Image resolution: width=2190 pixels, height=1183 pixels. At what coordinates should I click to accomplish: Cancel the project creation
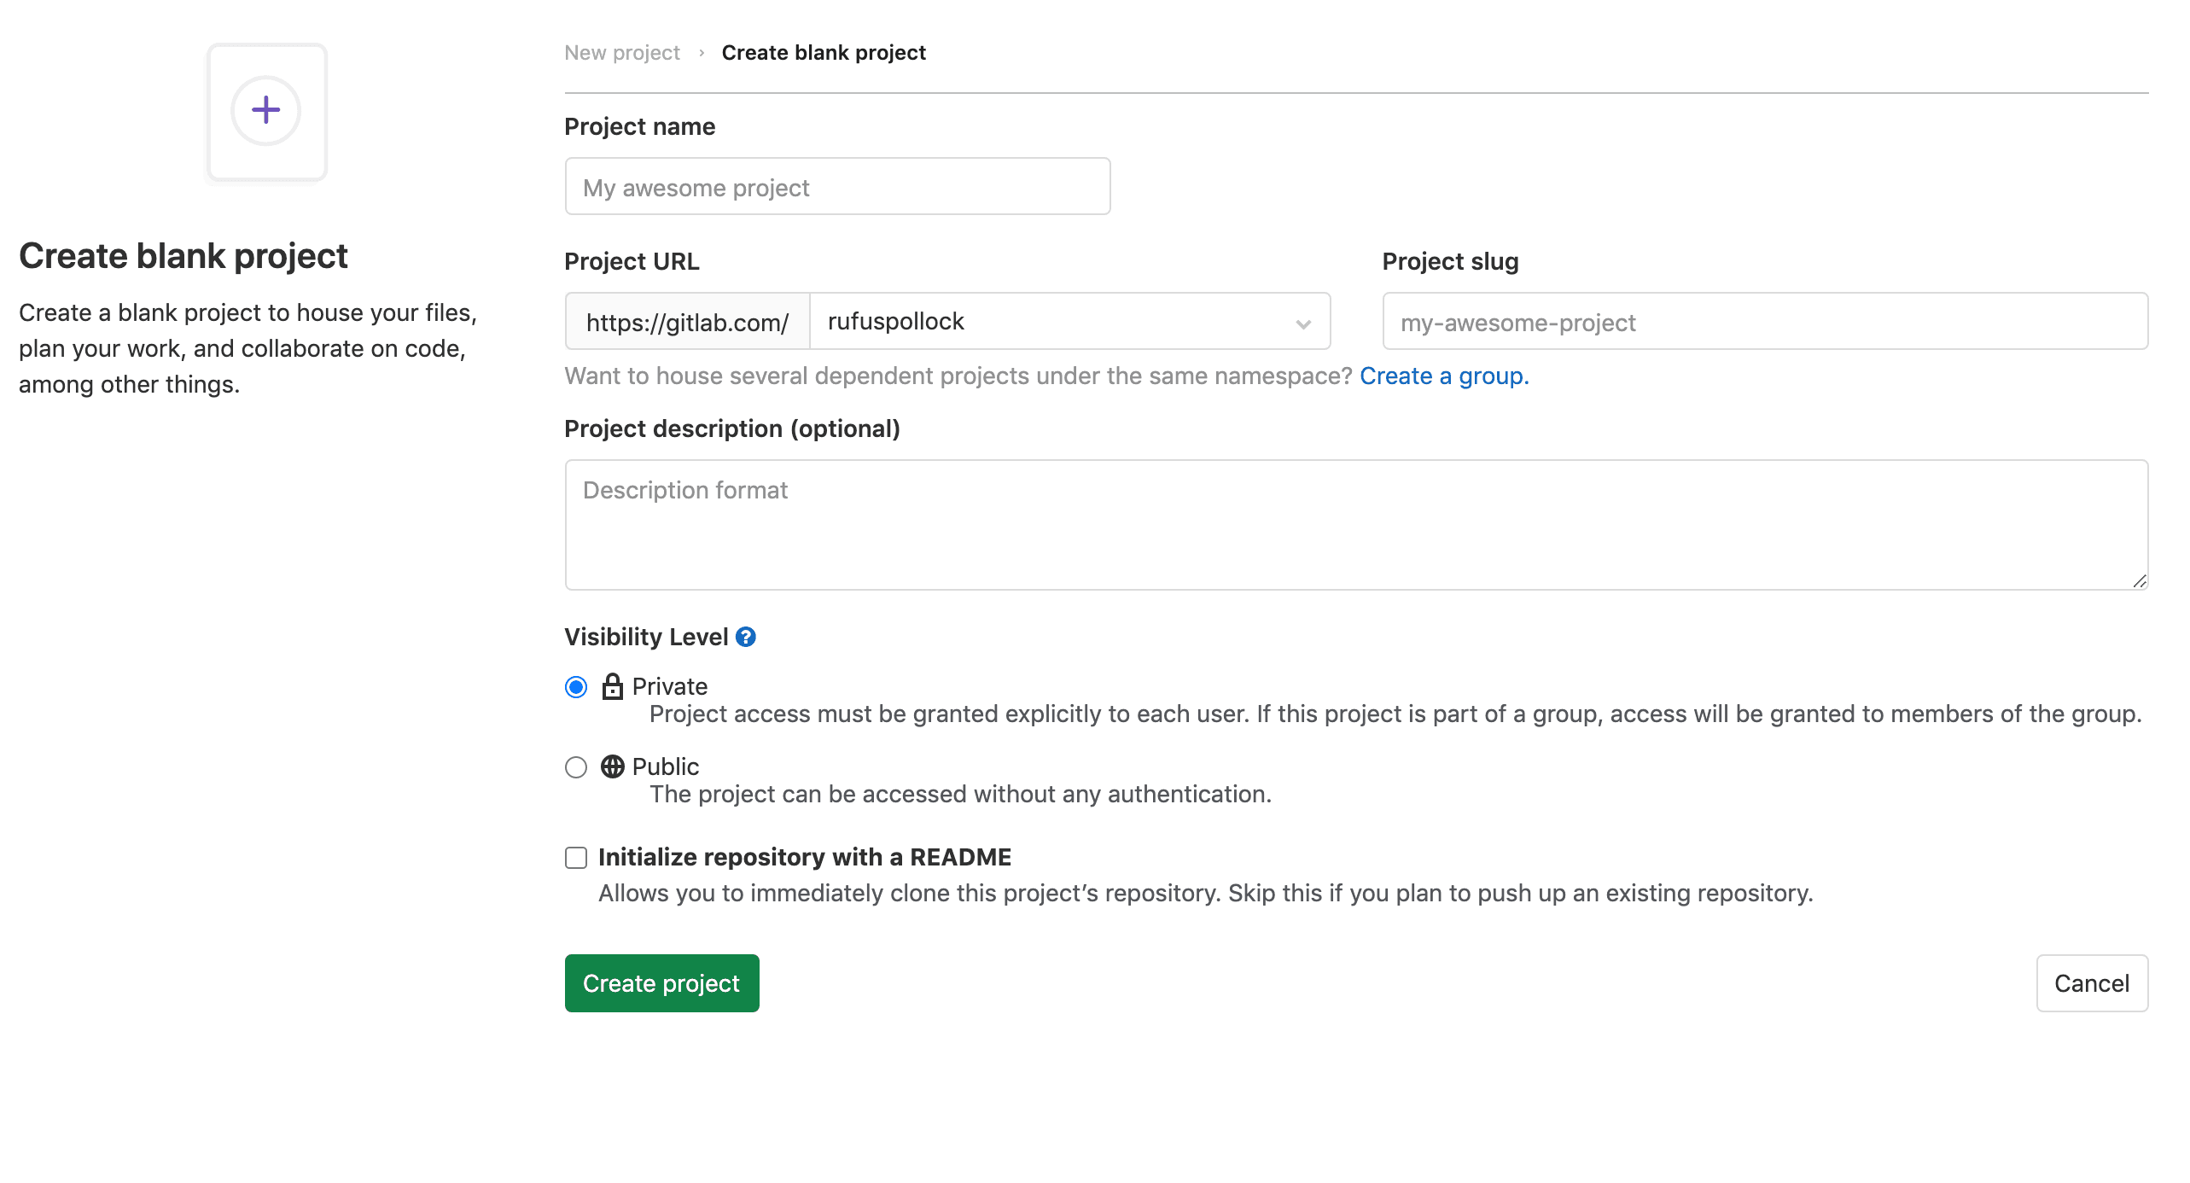2091,983
